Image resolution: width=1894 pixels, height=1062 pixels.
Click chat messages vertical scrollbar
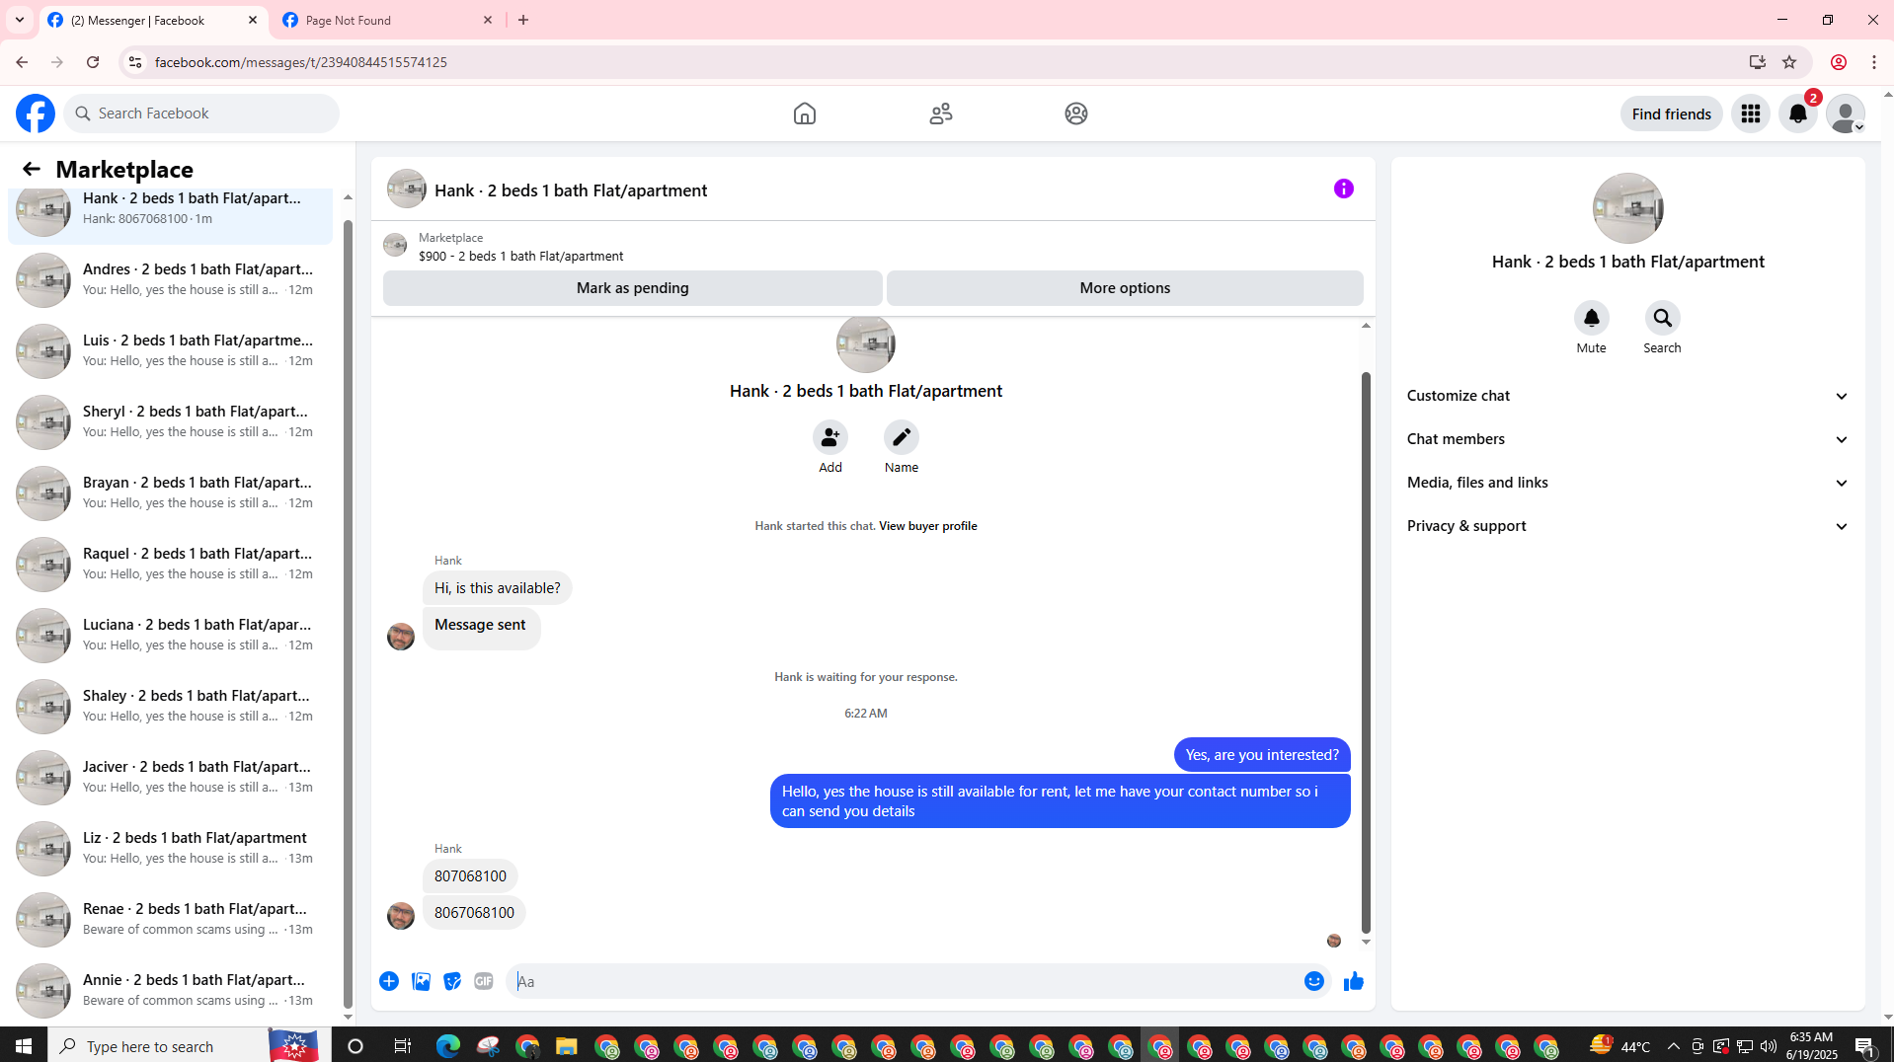click(1366, 651)
